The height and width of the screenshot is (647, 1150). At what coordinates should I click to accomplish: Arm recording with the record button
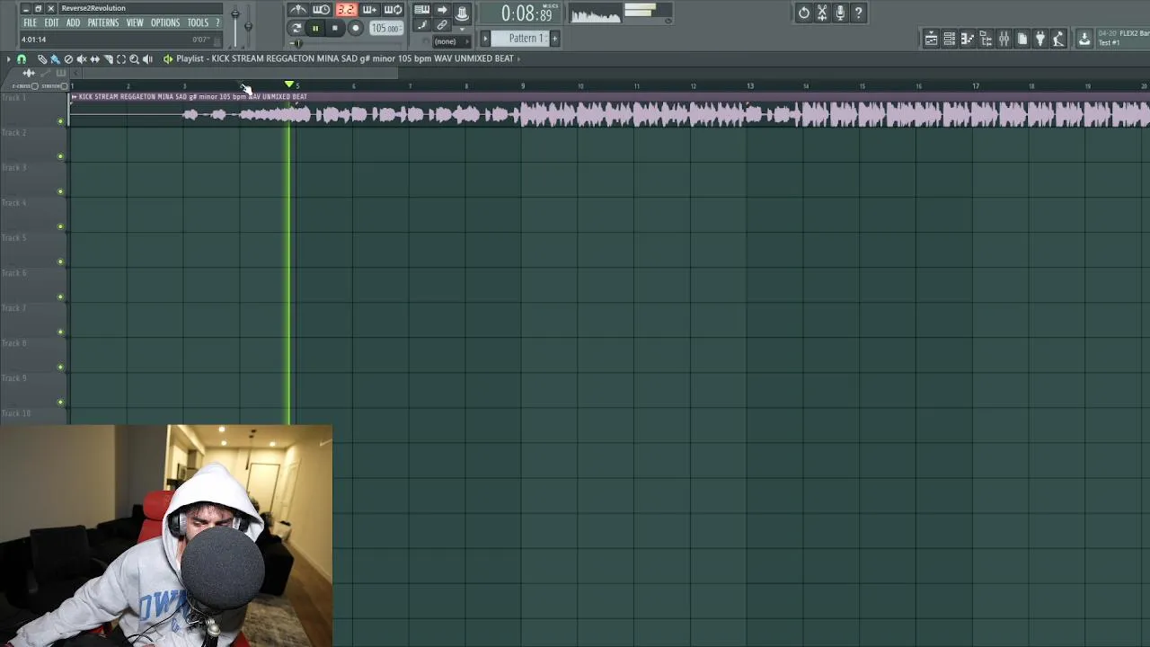(356, 29)
